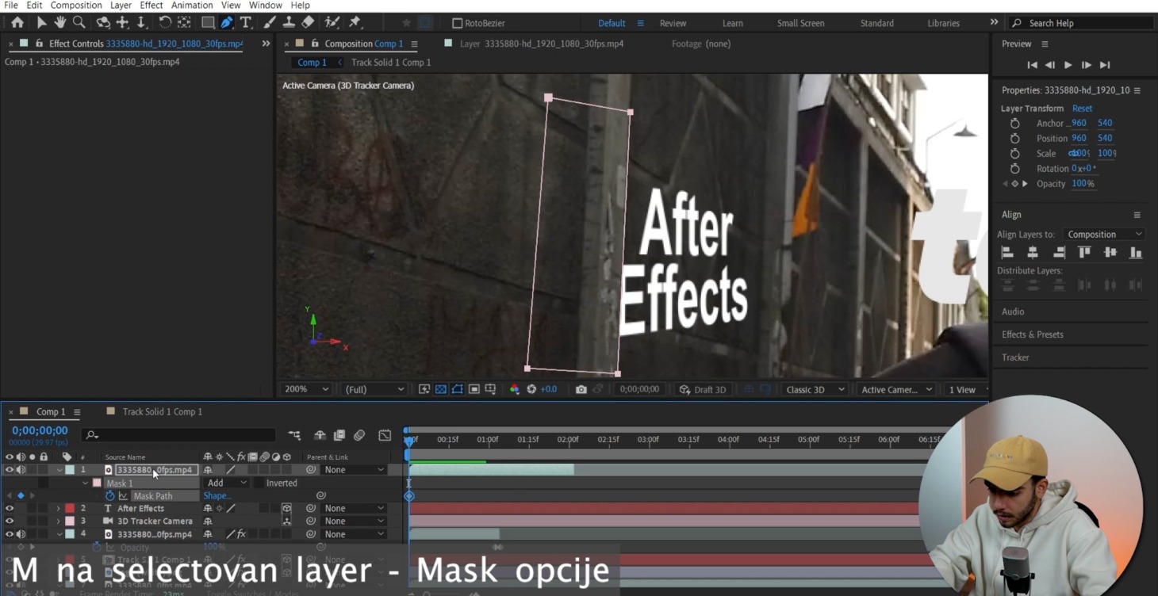
Task: Click Reset in Layer Transform
Action: (x=1082, y=109)
